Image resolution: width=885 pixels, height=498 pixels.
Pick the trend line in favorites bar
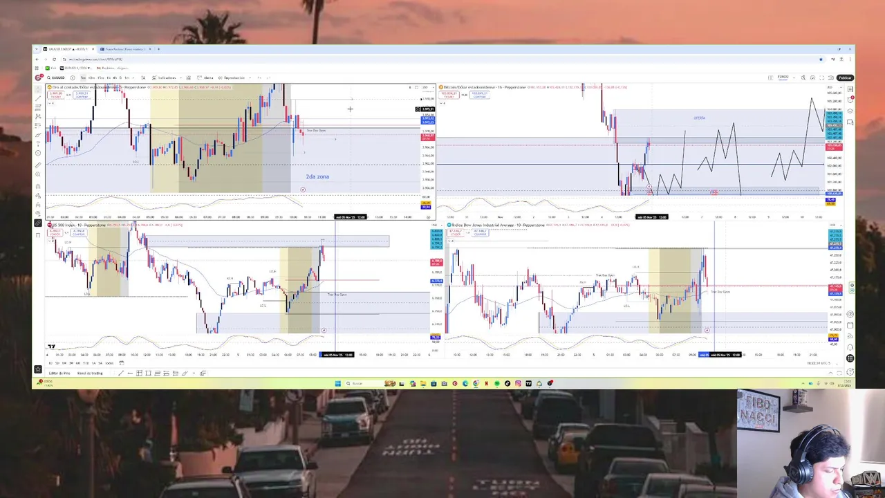point(121,373)
